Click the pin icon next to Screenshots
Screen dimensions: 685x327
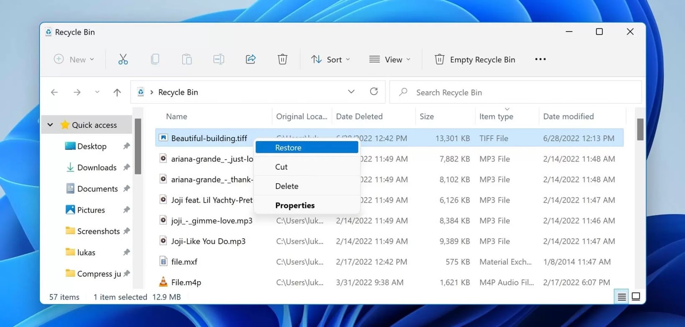[126, 231]
